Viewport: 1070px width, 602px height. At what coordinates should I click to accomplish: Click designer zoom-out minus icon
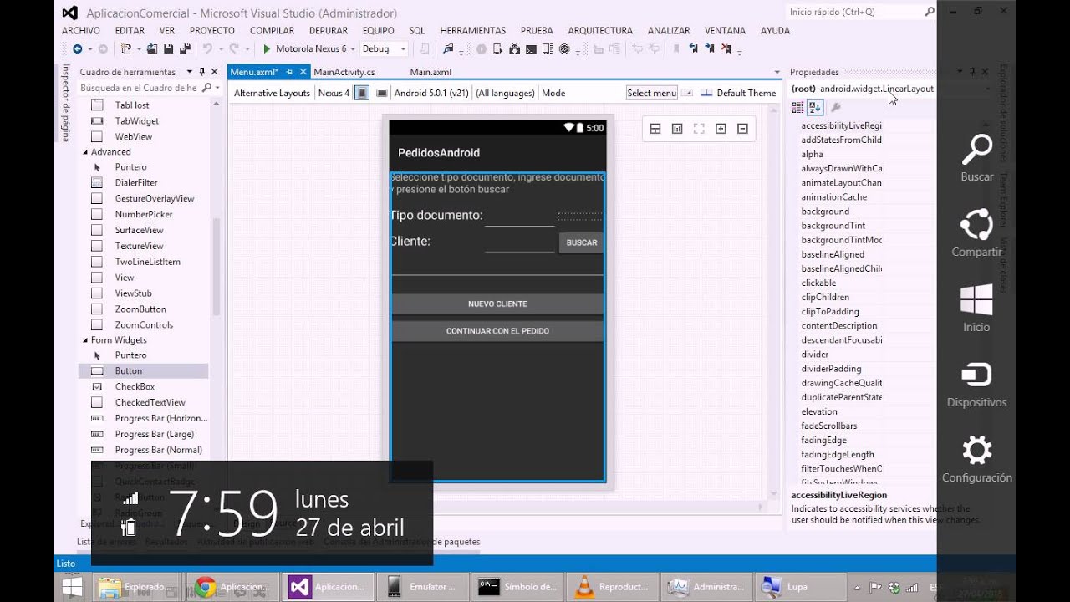[742, 129]
